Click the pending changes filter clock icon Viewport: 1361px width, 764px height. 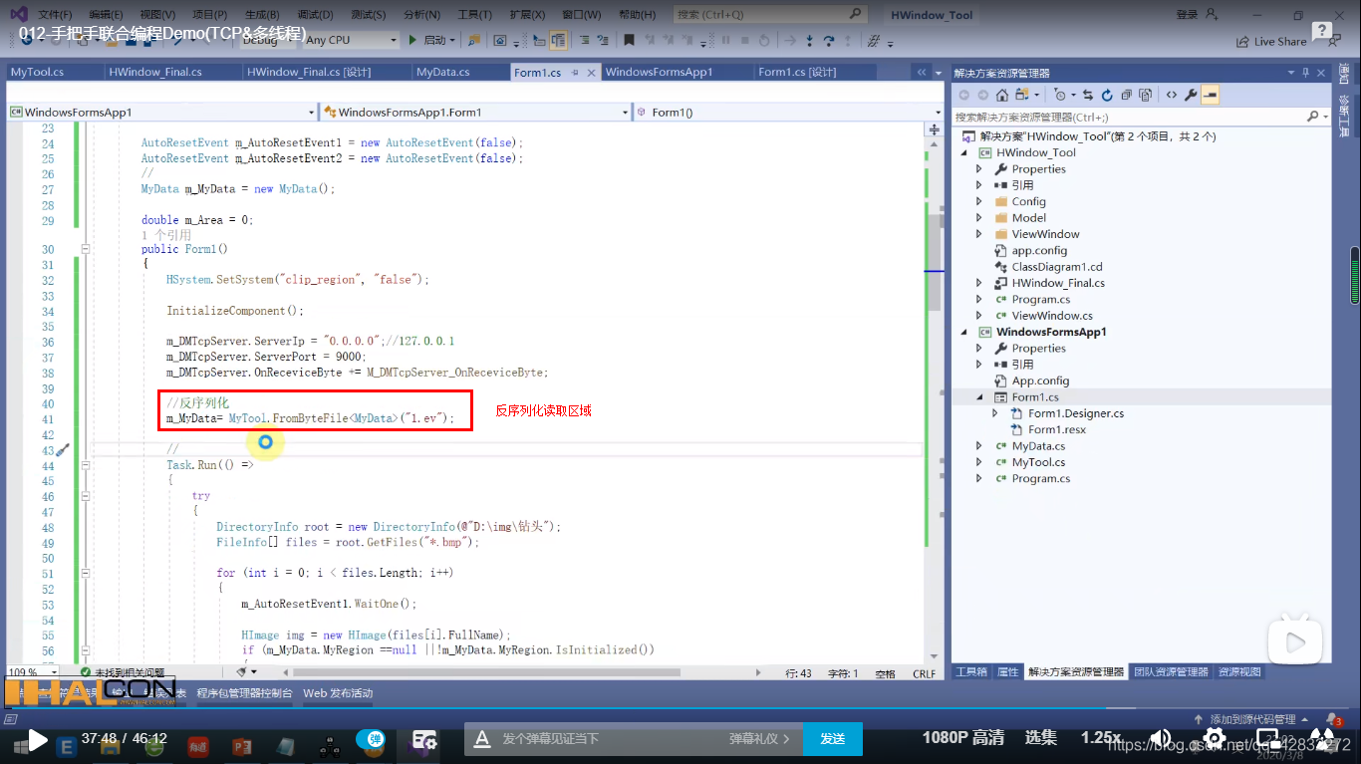[x=1060, y=95]
